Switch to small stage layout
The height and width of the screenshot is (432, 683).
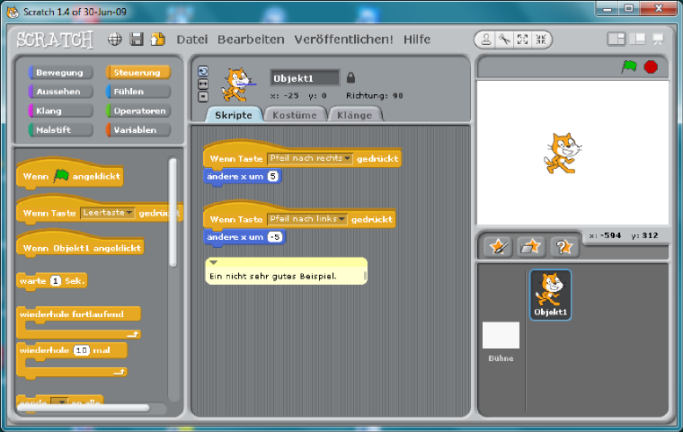[616, 40]
